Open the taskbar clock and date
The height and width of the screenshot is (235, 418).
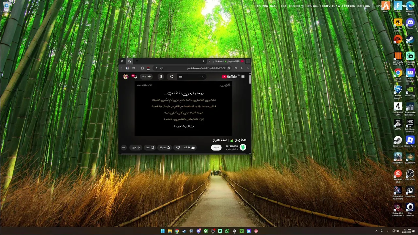click(x=407, y=231)
